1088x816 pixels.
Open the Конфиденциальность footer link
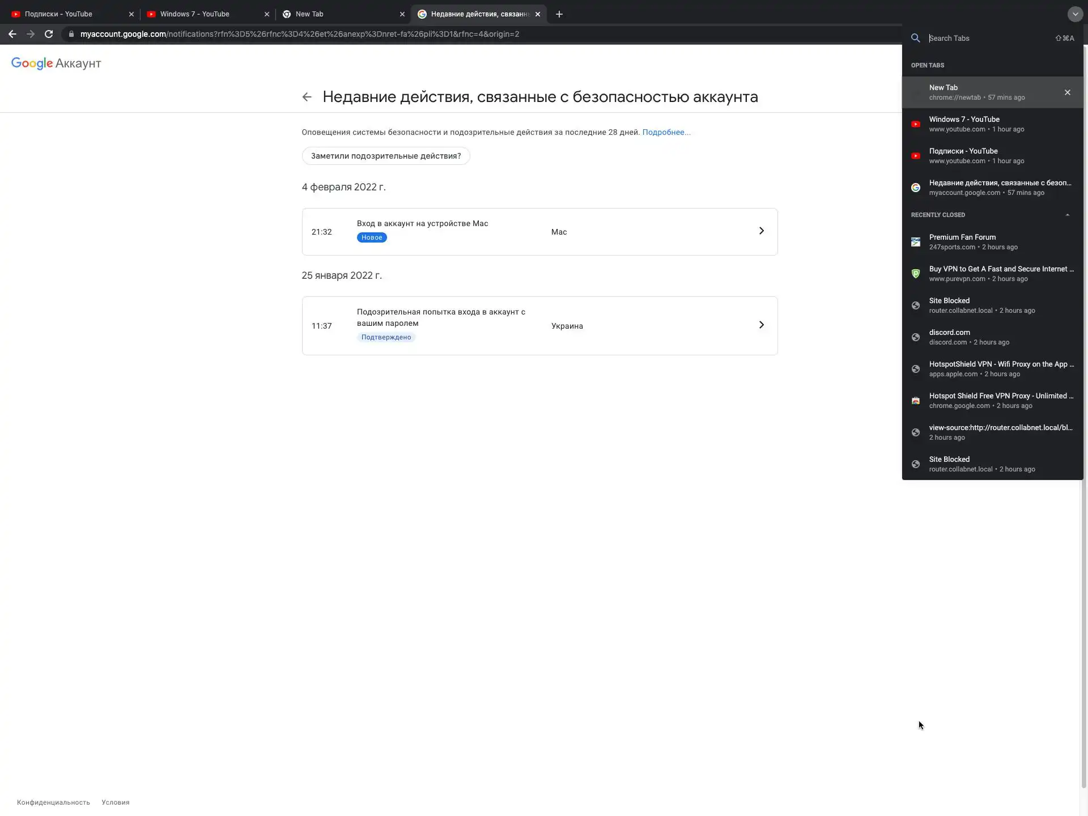(x=53, y=802)
